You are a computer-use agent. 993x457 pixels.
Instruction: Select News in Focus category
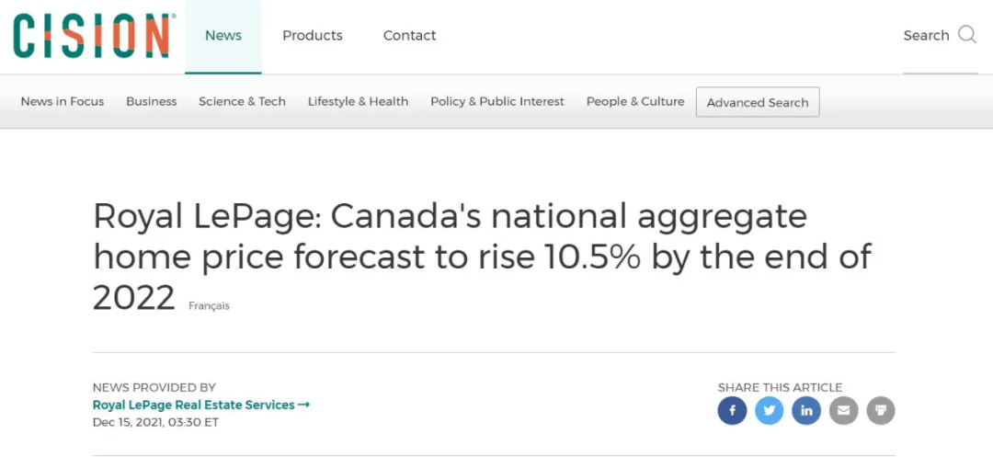click(x=63, y=101)
